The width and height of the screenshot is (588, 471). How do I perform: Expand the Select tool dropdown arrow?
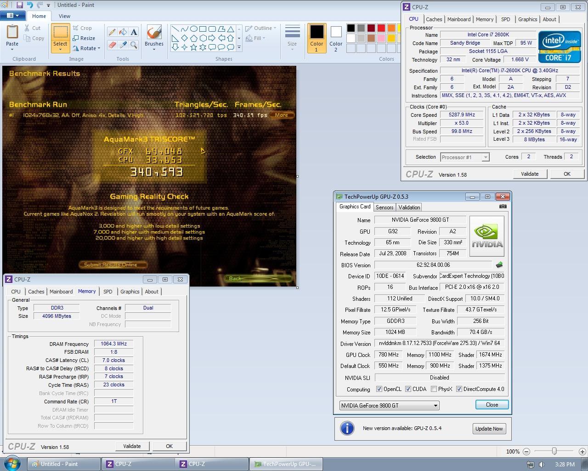(60, 49)
